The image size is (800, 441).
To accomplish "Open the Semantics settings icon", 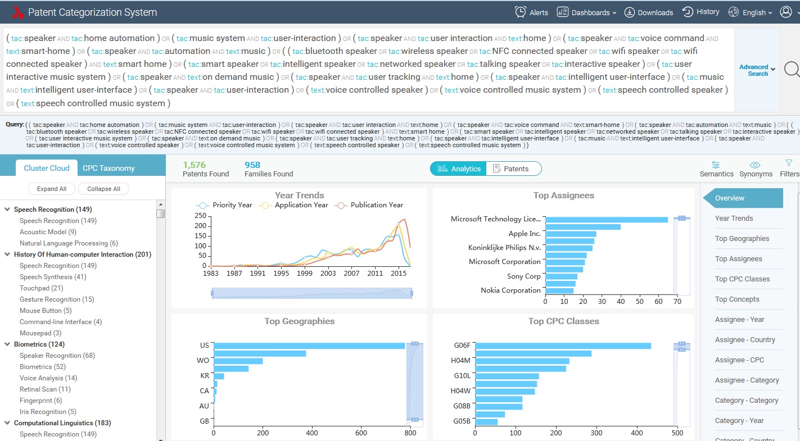I will point(716,165).
